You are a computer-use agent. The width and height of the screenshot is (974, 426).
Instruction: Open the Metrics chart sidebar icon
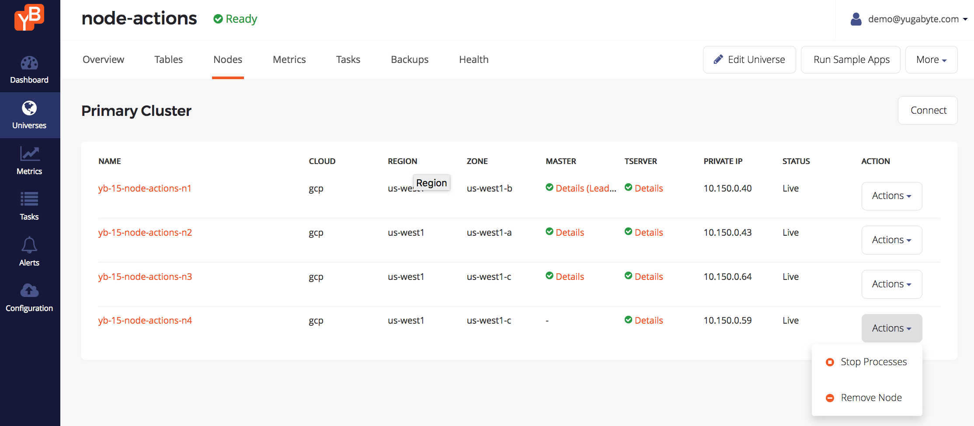(x=30, y=154)
